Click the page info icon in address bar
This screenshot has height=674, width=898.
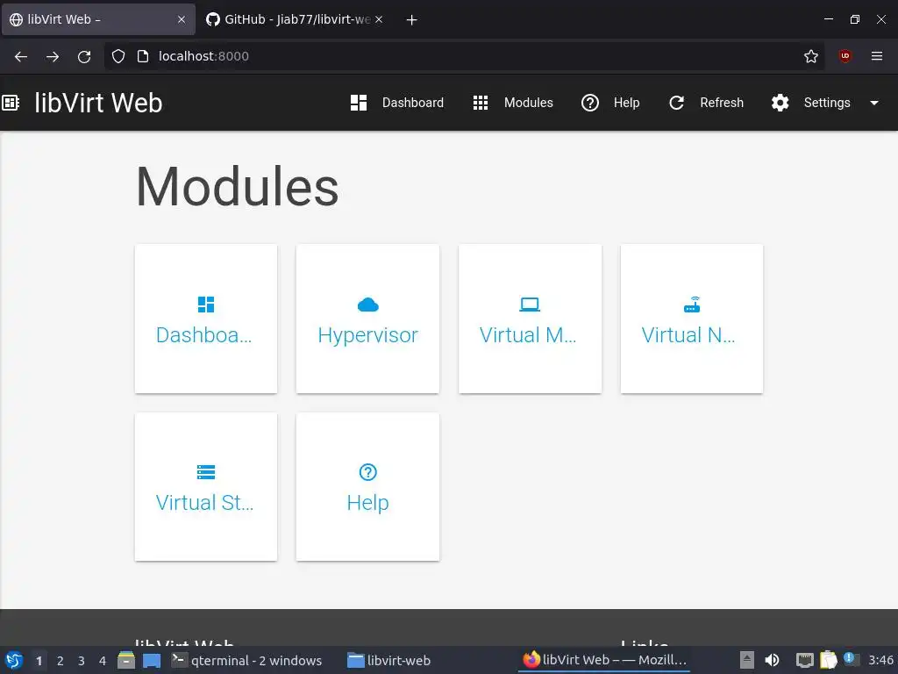(x=143, y=56)
